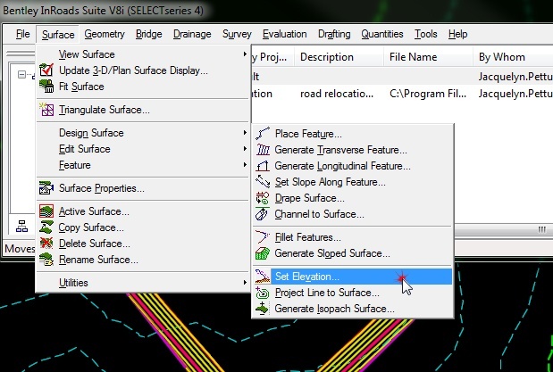Click the Triangulate Surface icon

click(x=46, y=110)
